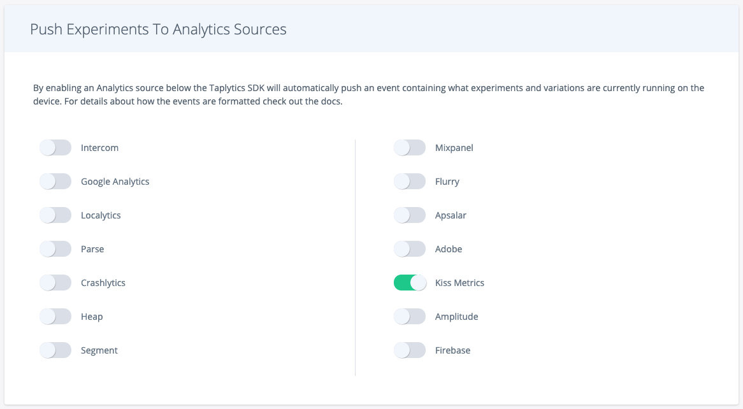Click the Parse label text
The image size is (743, 409).
[92, 249]
